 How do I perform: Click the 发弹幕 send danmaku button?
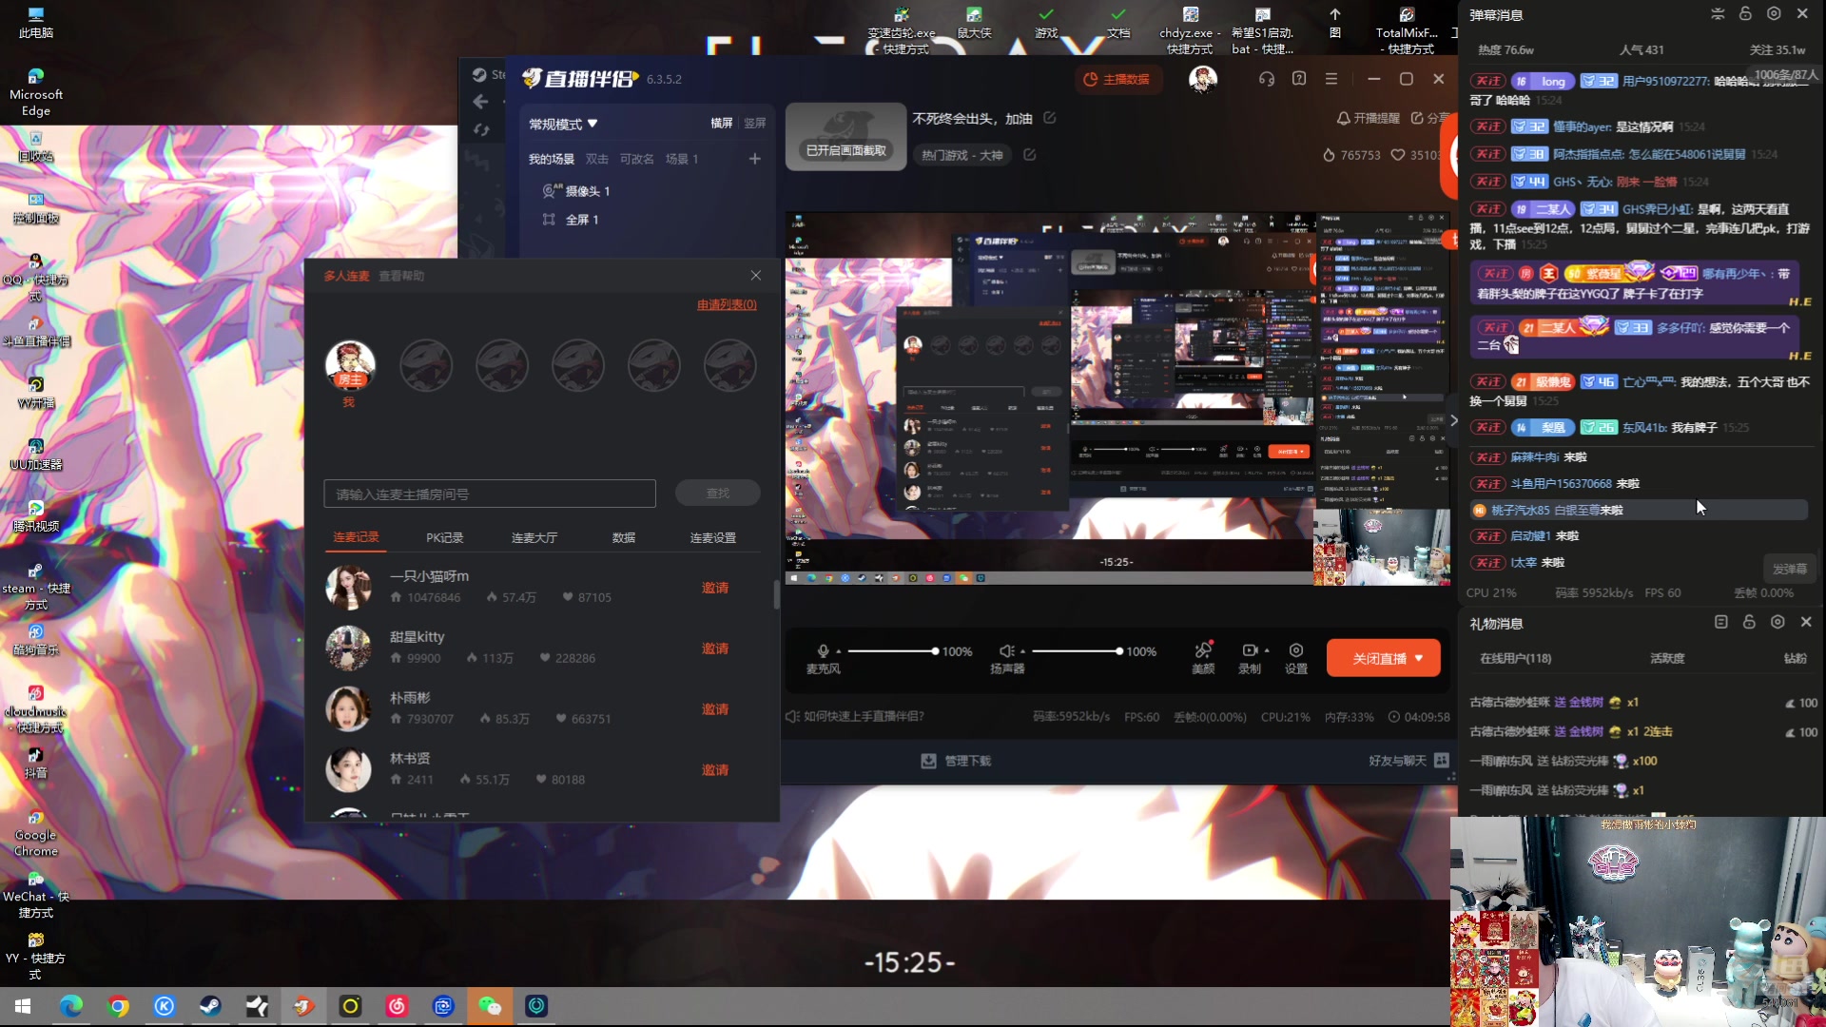(1789, 569)
